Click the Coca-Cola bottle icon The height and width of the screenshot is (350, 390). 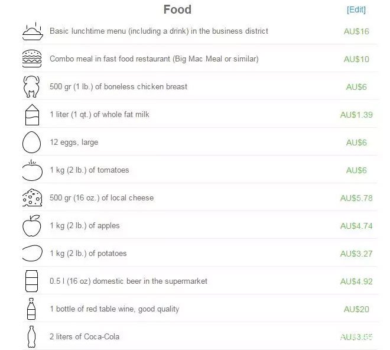pyautogui.click(x=31, y=336)
